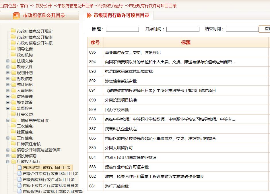Click folder icon beside 统计信息

[14, 85]
